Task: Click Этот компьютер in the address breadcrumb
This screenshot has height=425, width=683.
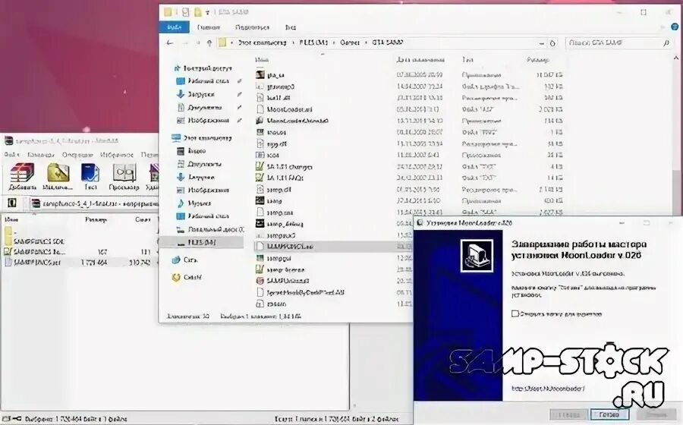Action: tap(263, 42)
